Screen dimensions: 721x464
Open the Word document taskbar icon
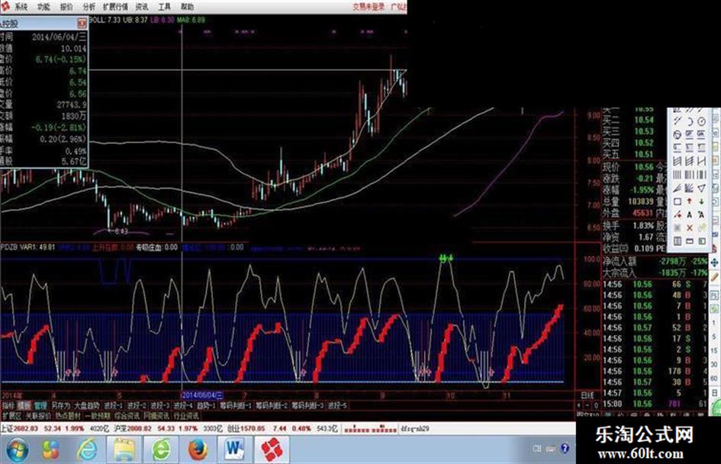[234, 450]
